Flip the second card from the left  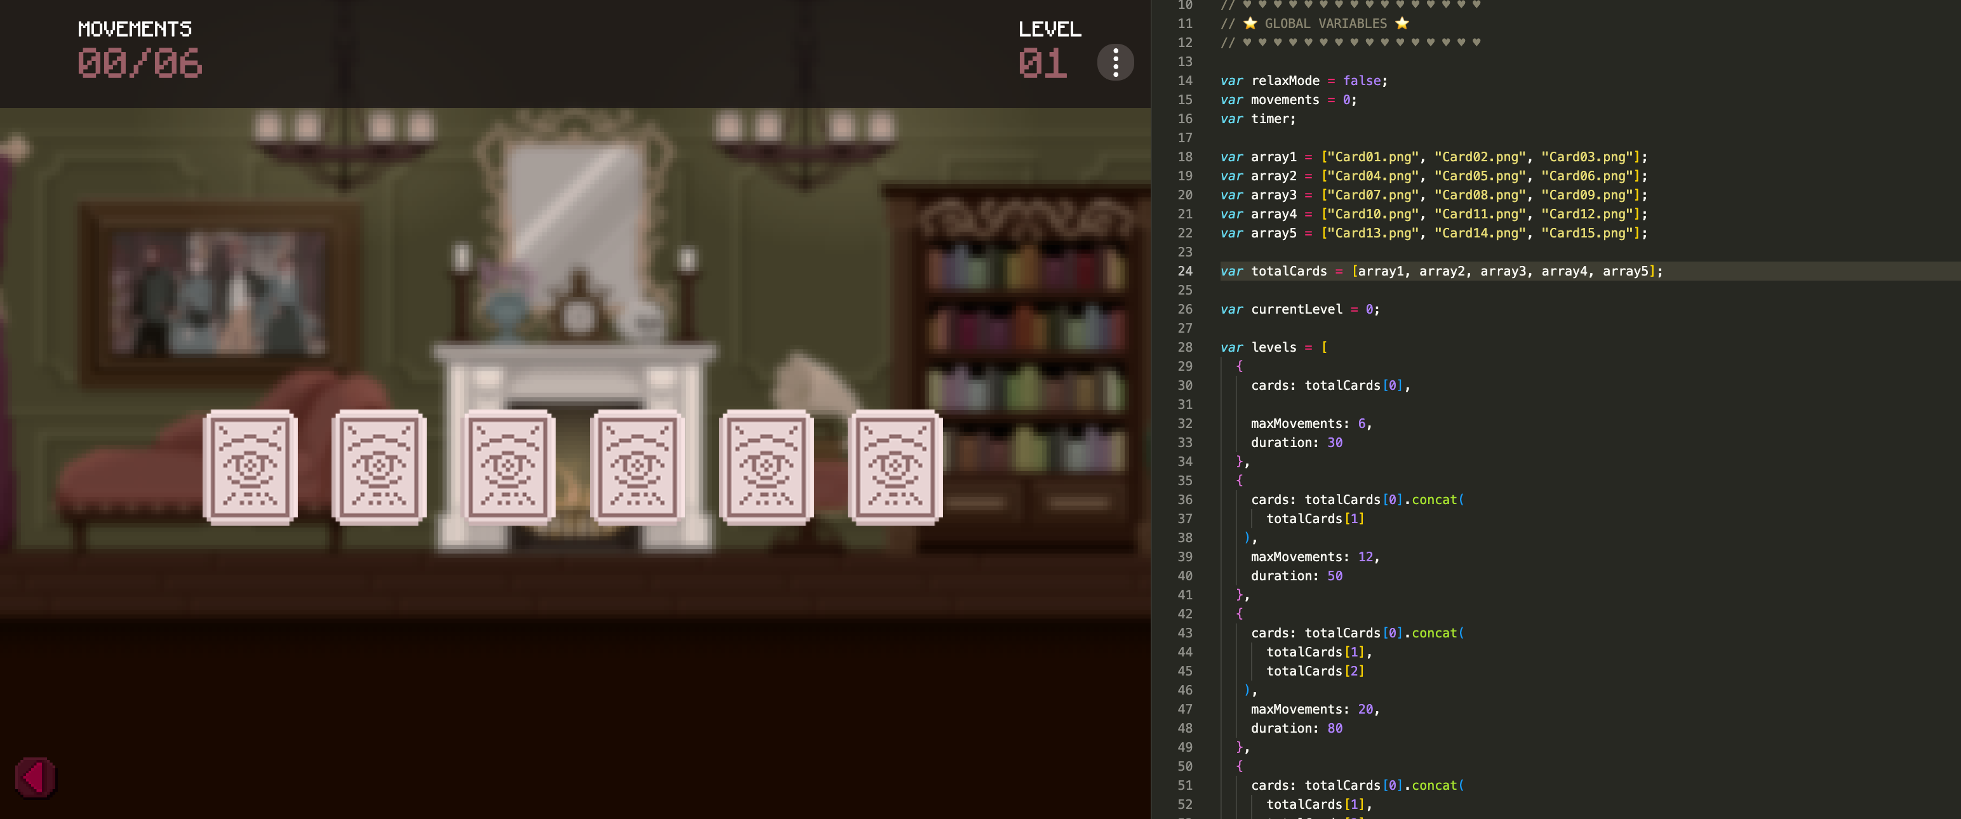tap(378, 467)
